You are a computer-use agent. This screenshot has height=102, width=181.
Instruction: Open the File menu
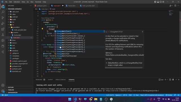tap(6, 2)
